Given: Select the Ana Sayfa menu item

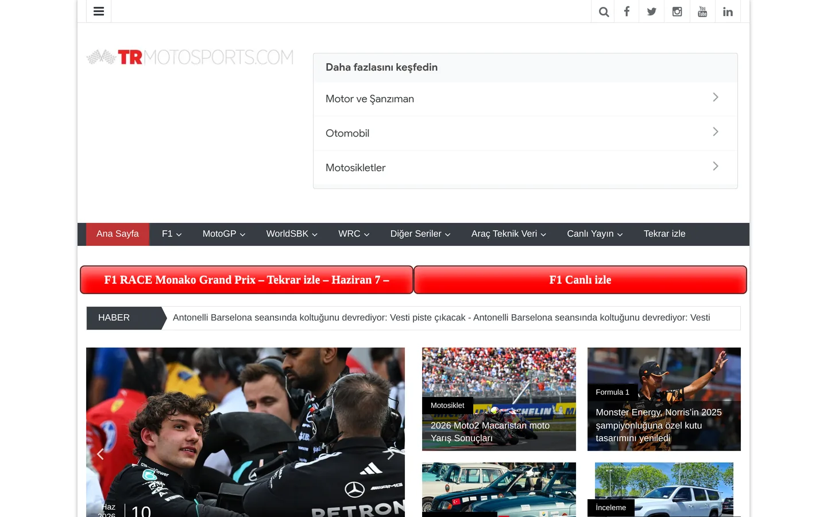Looking at the screenshot, I should (x=118, y=234).
